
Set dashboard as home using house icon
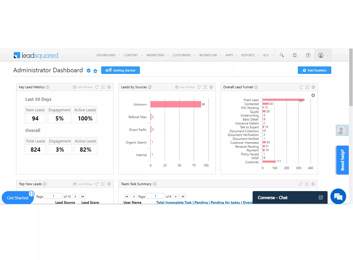95,71
